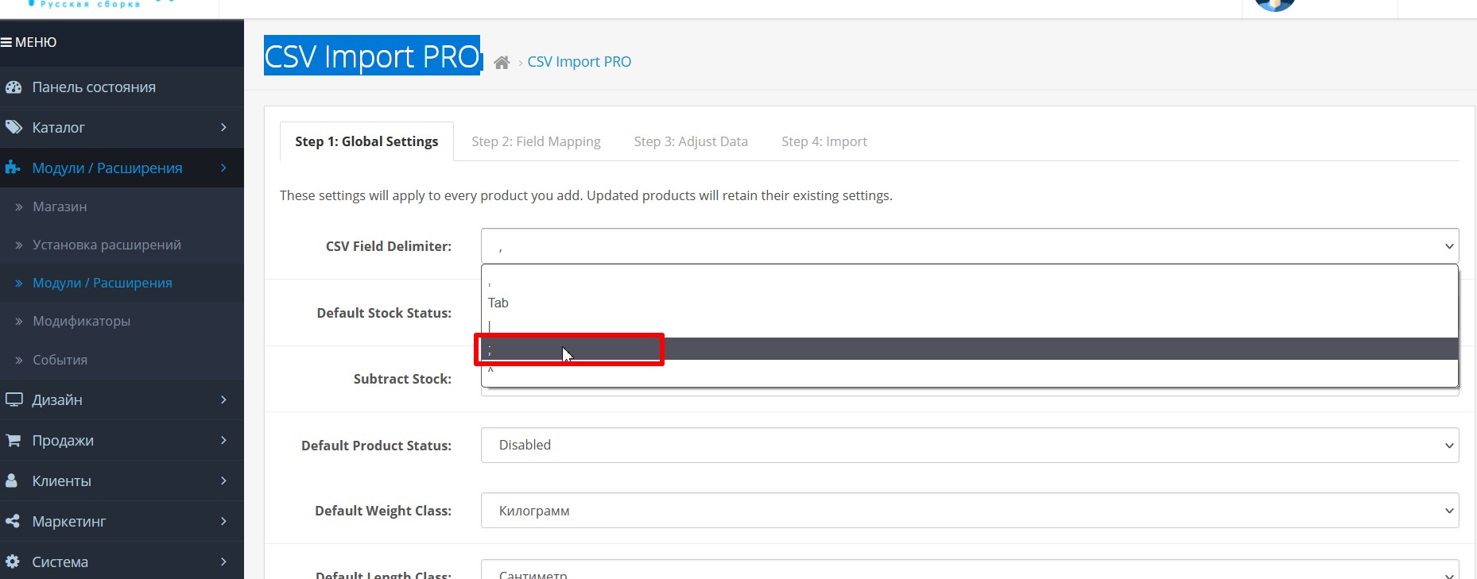Click the hamburger МЕНЮ icon
The width and height of the screenshot is (1477, 579).
pos(6,42)
